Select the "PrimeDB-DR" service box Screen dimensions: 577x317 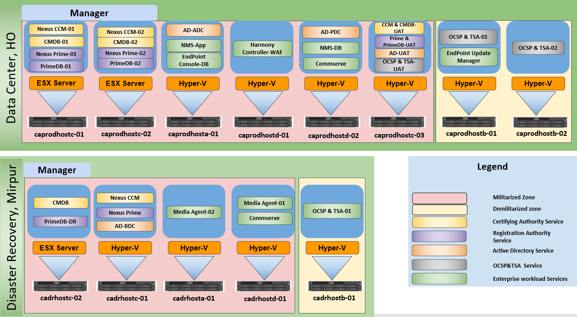tap(61, 221)
